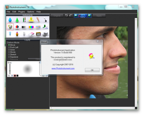
Task: Select the green pin and scissors instrument
Action: point(45,27)
